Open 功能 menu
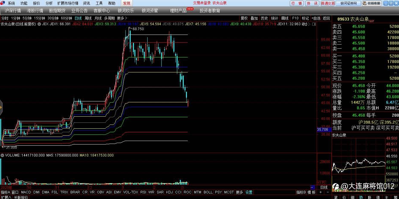The height and width of the screenshot is (199, 399). pyautogui.click(x=24, y=3)
